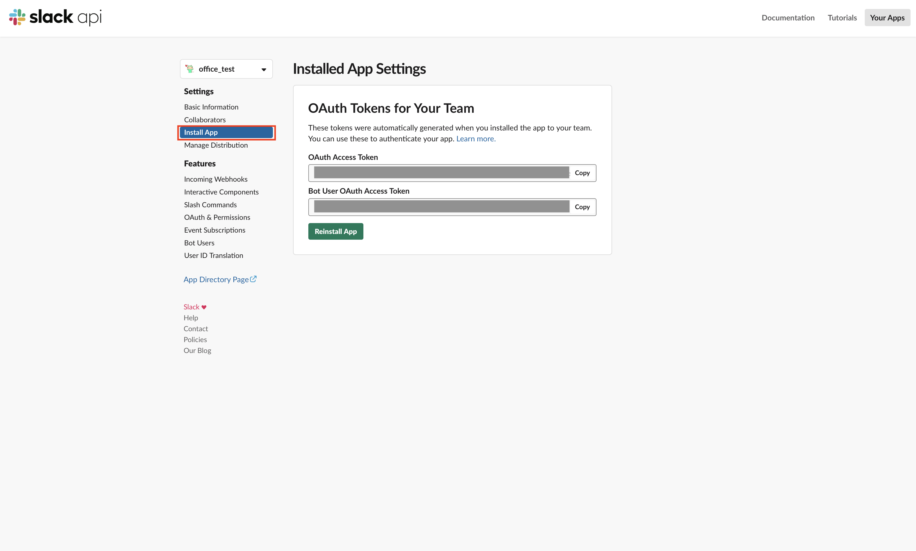The height and width of the screenshot is (551, 916).
Task: Click the OAuth Tokens for Your Team heading
Action: [391, 108]
